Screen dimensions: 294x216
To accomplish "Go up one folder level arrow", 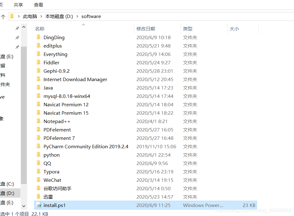I will tap(3, 17).
